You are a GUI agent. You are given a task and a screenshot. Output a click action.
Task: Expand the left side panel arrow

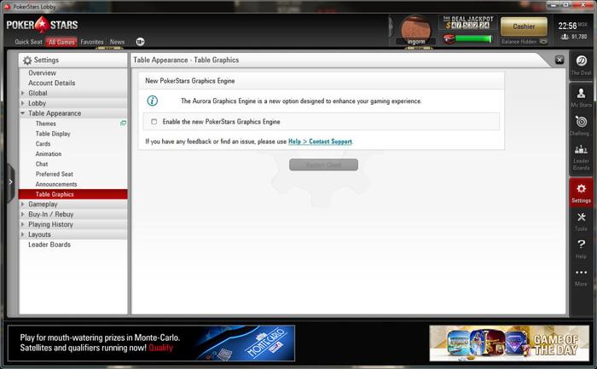pyautogui.click(x=10, y=182)
